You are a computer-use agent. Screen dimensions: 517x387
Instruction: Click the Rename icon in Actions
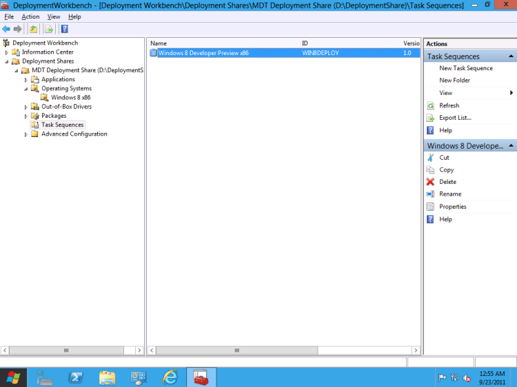coord(431,194)
